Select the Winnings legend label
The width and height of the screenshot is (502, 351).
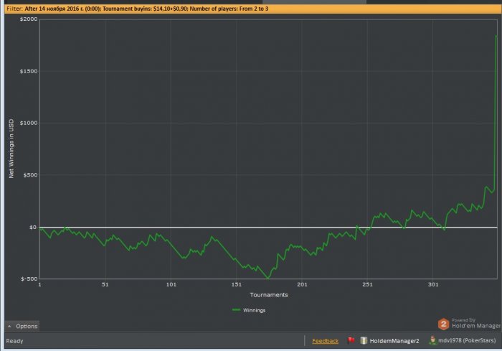[255, 310]
